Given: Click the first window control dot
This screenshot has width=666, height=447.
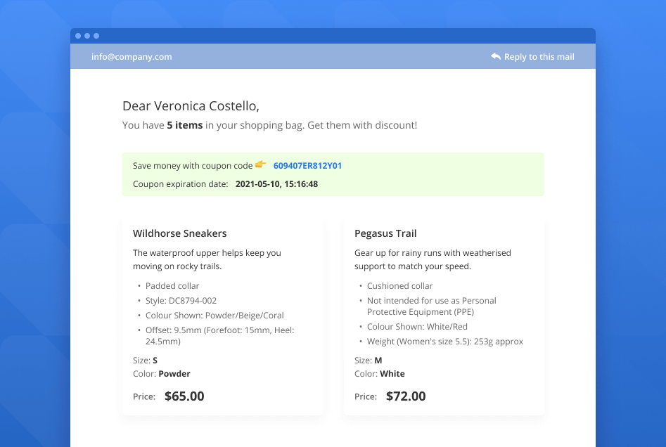Looking at the screenshot, I should point(77,36).
